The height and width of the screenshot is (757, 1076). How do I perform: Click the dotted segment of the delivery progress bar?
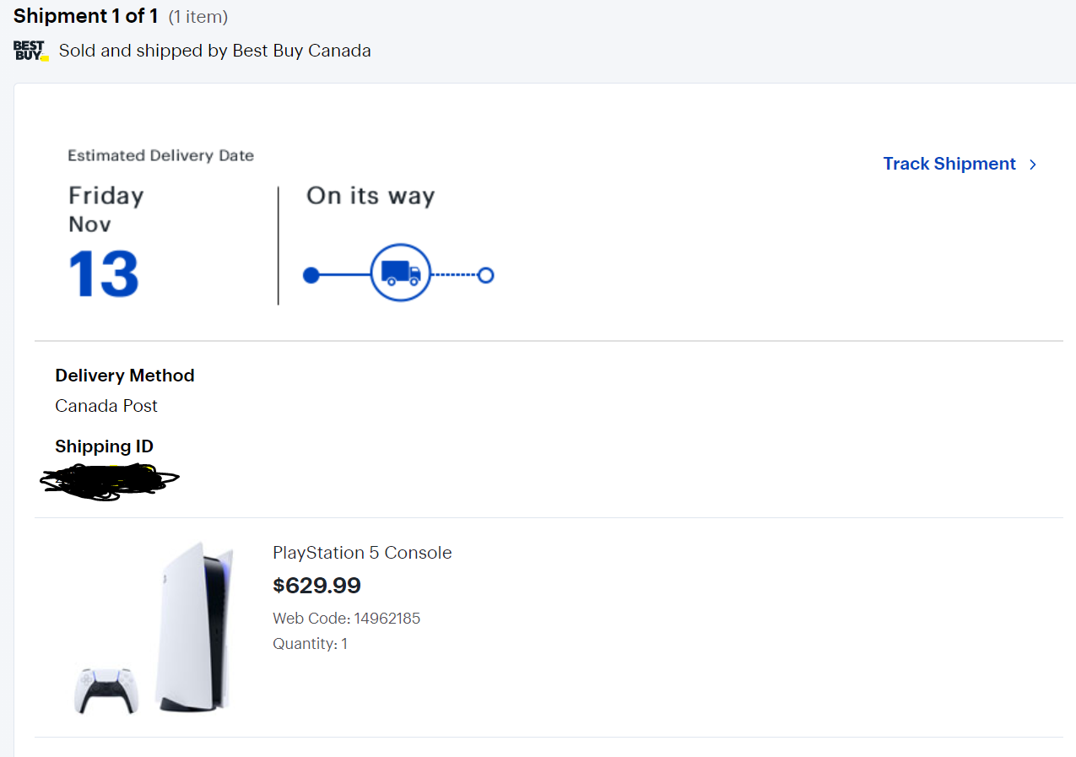[x=455, y=275]
